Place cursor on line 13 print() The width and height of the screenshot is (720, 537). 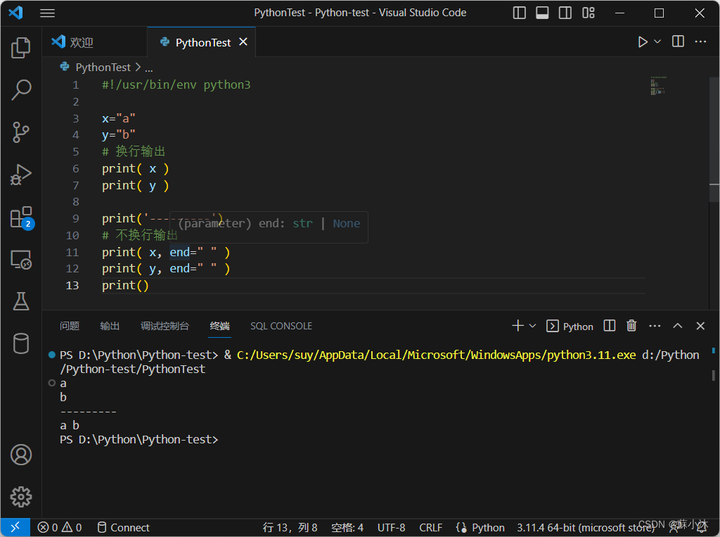coord(125,286)
